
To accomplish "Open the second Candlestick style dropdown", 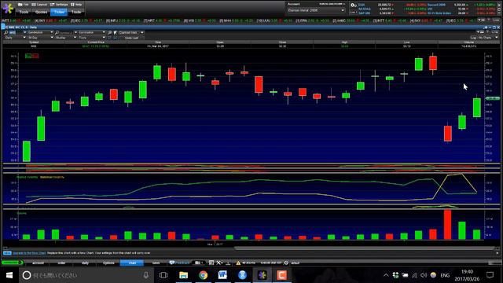I will click(x=92, y=32).
